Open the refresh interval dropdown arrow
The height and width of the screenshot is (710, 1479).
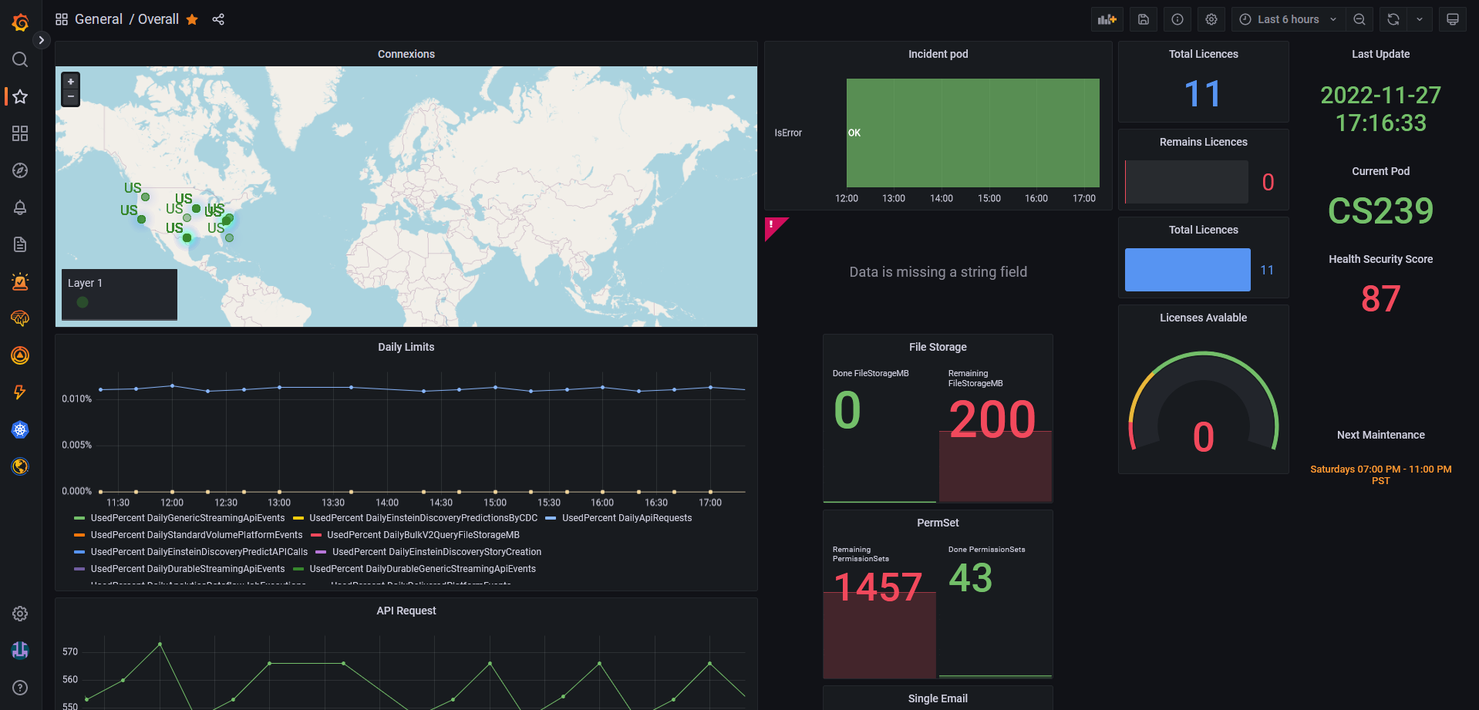coord(1420,19)
